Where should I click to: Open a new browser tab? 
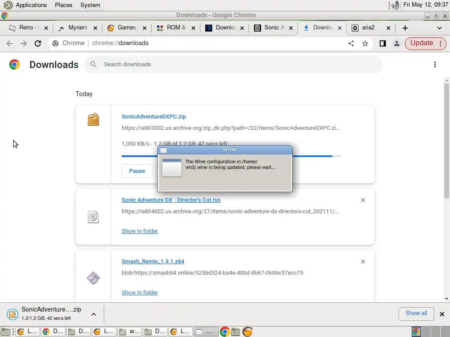(x=405, y=28)
